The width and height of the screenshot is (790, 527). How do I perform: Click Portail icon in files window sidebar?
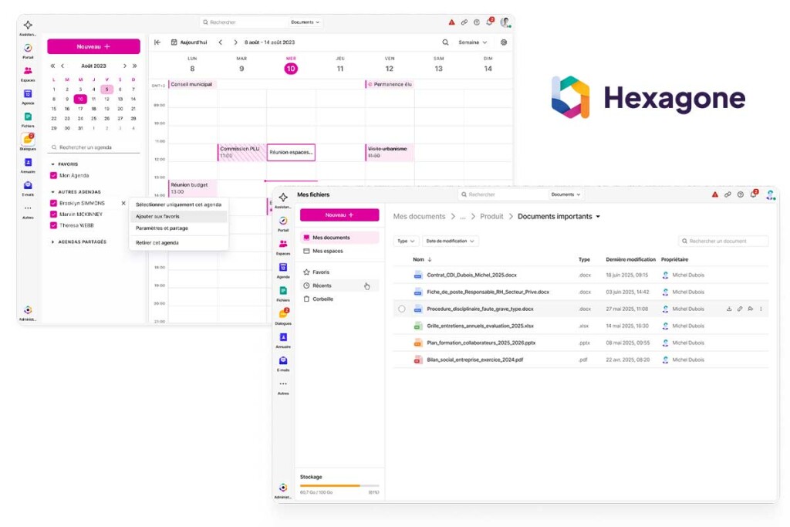[x=283, y=221]
